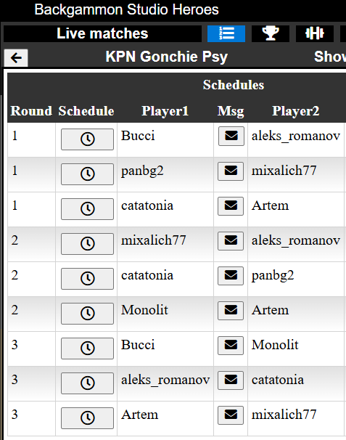Click the KPN Gonchie Psy title
Screen dimensions: 346x440
click(167, 57)
